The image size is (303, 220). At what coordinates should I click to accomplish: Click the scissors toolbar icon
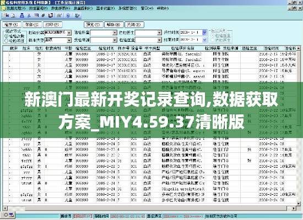(x=29, y=15)
